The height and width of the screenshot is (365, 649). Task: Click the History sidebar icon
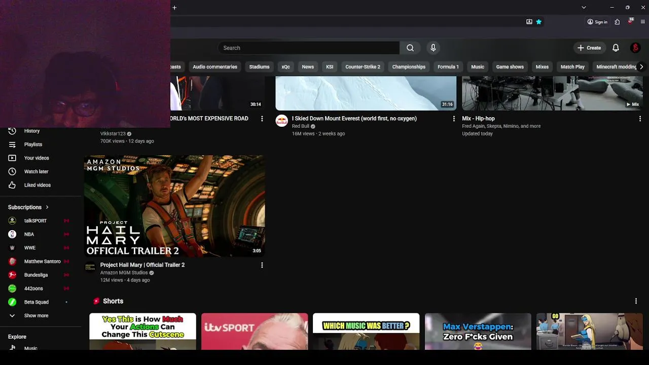tap(12, 131)
